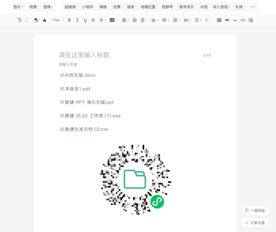Image resolution: width=276 pixels, height=232 pixels.
Task: Insert code block icon
Action: (243, 20)
